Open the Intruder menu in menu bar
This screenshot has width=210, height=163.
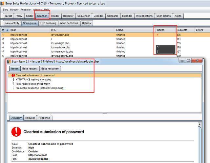point(14,10)
